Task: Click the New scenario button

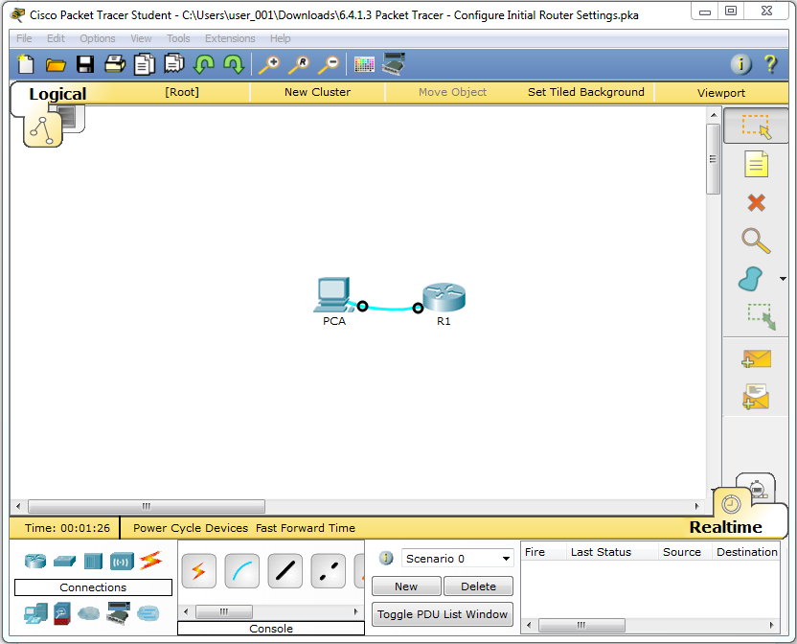Action: click(406, 586)
